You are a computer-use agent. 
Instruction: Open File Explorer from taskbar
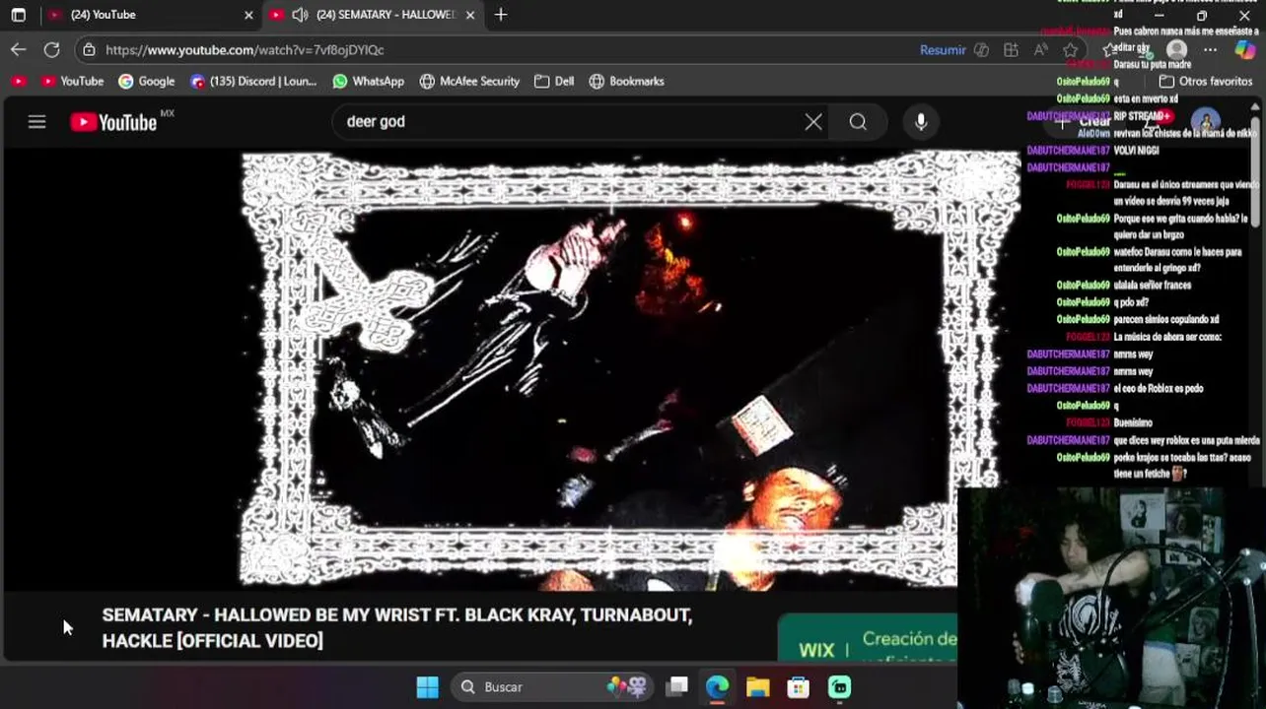pyautogui.click(x=757, y=687)
